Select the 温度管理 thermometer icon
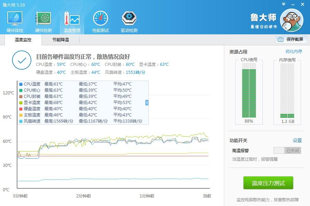Image resolution: width=310 pixels, height=206 pixels. coord(72,18)
